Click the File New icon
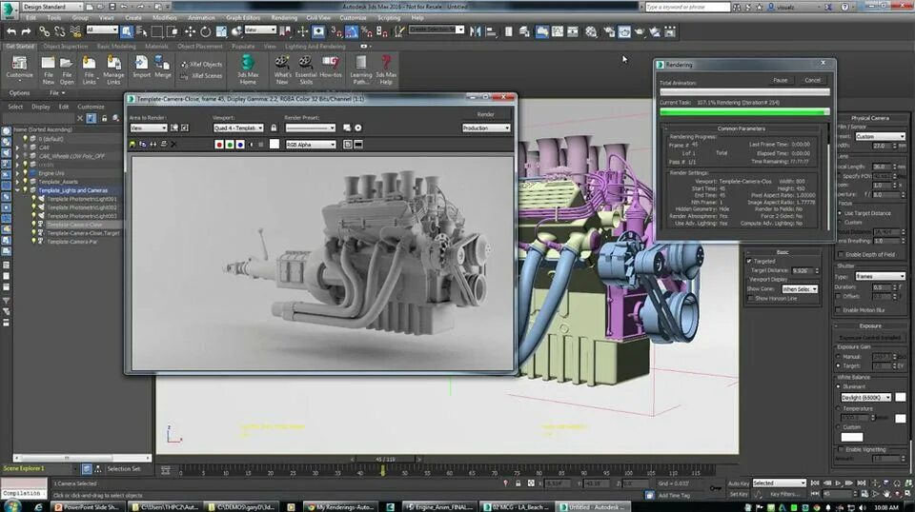The width and height of the screenshot is (915, 512). 49,69
